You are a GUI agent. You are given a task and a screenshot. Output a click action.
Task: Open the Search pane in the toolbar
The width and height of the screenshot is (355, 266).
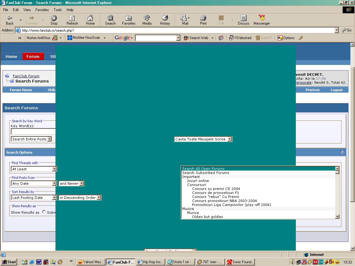point(110,20)
